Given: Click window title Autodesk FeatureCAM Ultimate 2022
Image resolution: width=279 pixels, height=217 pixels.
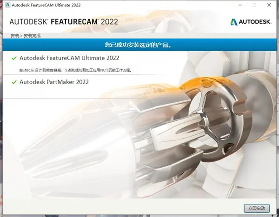Looking at the screenshot, I should pos(46,5).
